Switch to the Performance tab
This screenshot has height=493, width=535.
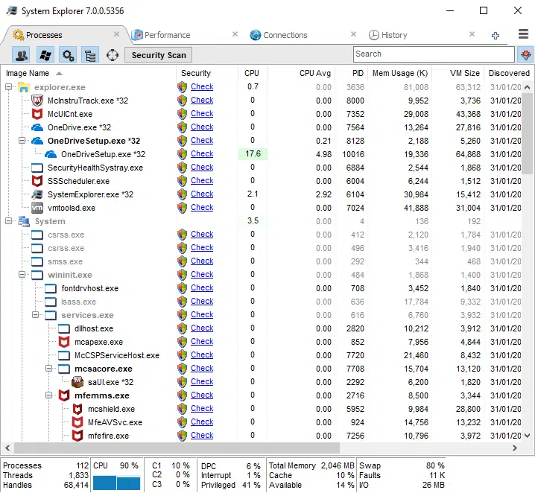(x=167, y=35)
